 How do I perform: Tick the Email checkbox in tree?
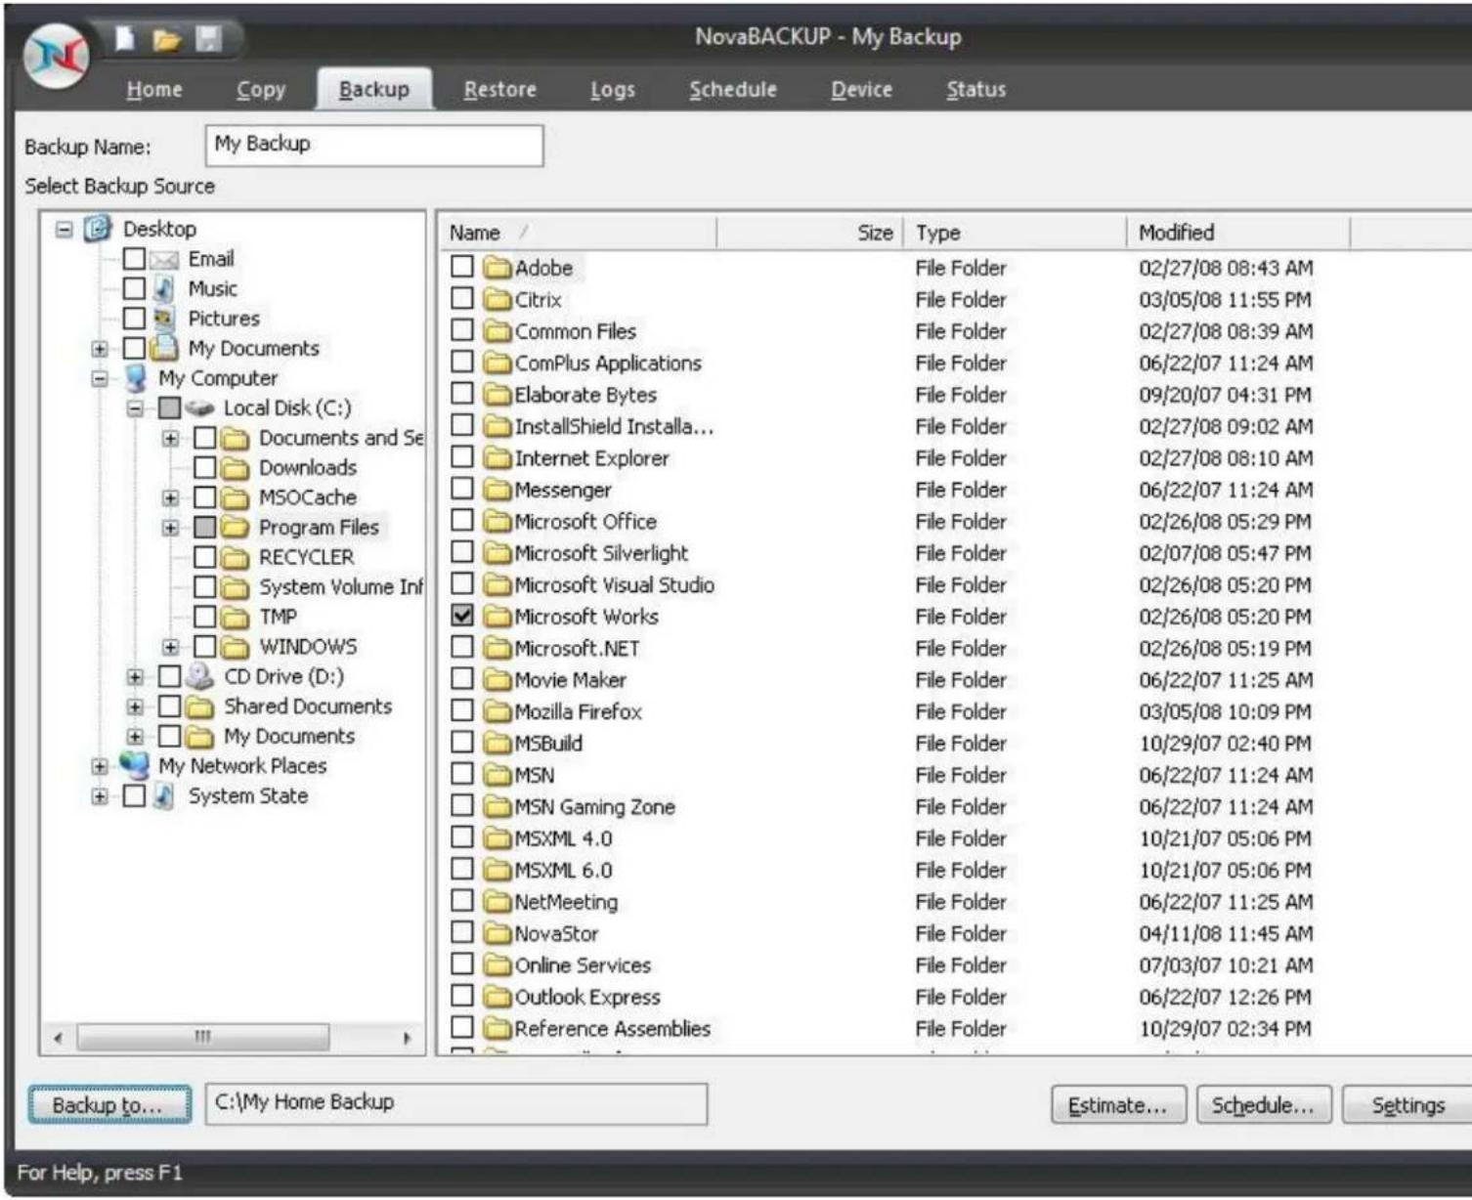pos(134,259)
